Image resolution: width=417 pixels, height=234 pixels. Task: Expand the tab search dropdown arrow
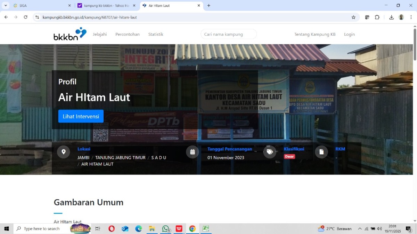click(6, 6)
